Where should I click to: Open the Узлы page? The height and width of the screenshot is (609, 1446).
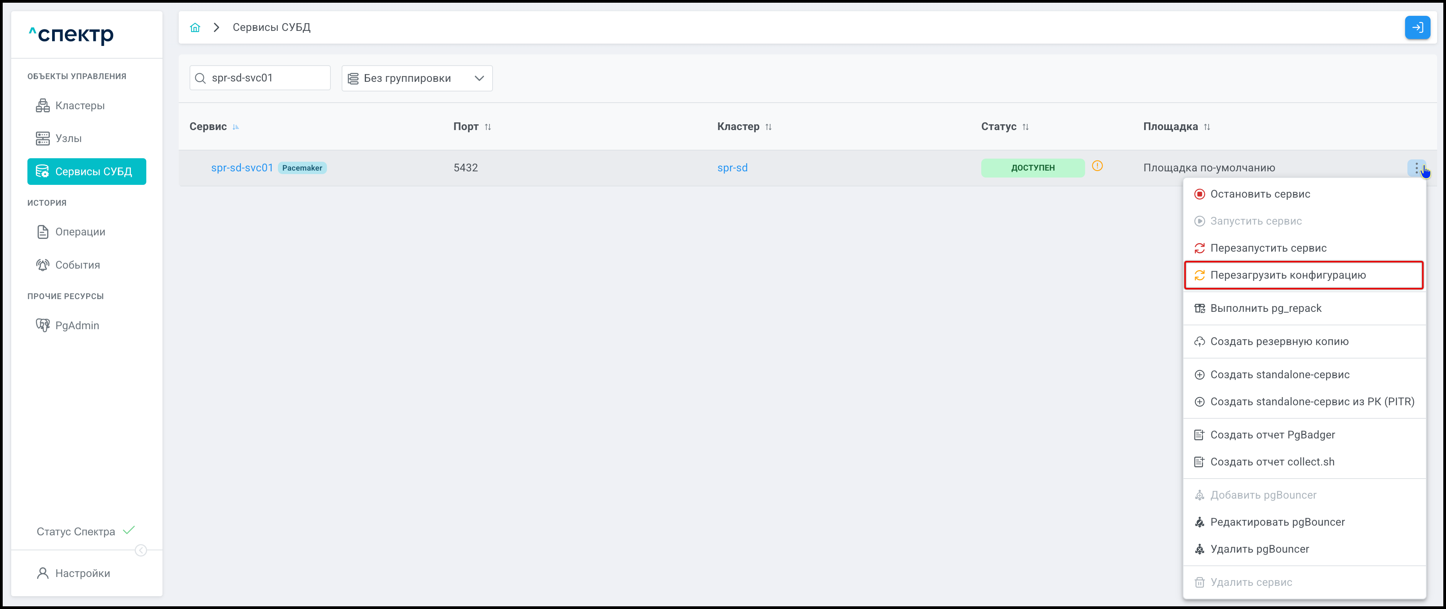point(68,138)
